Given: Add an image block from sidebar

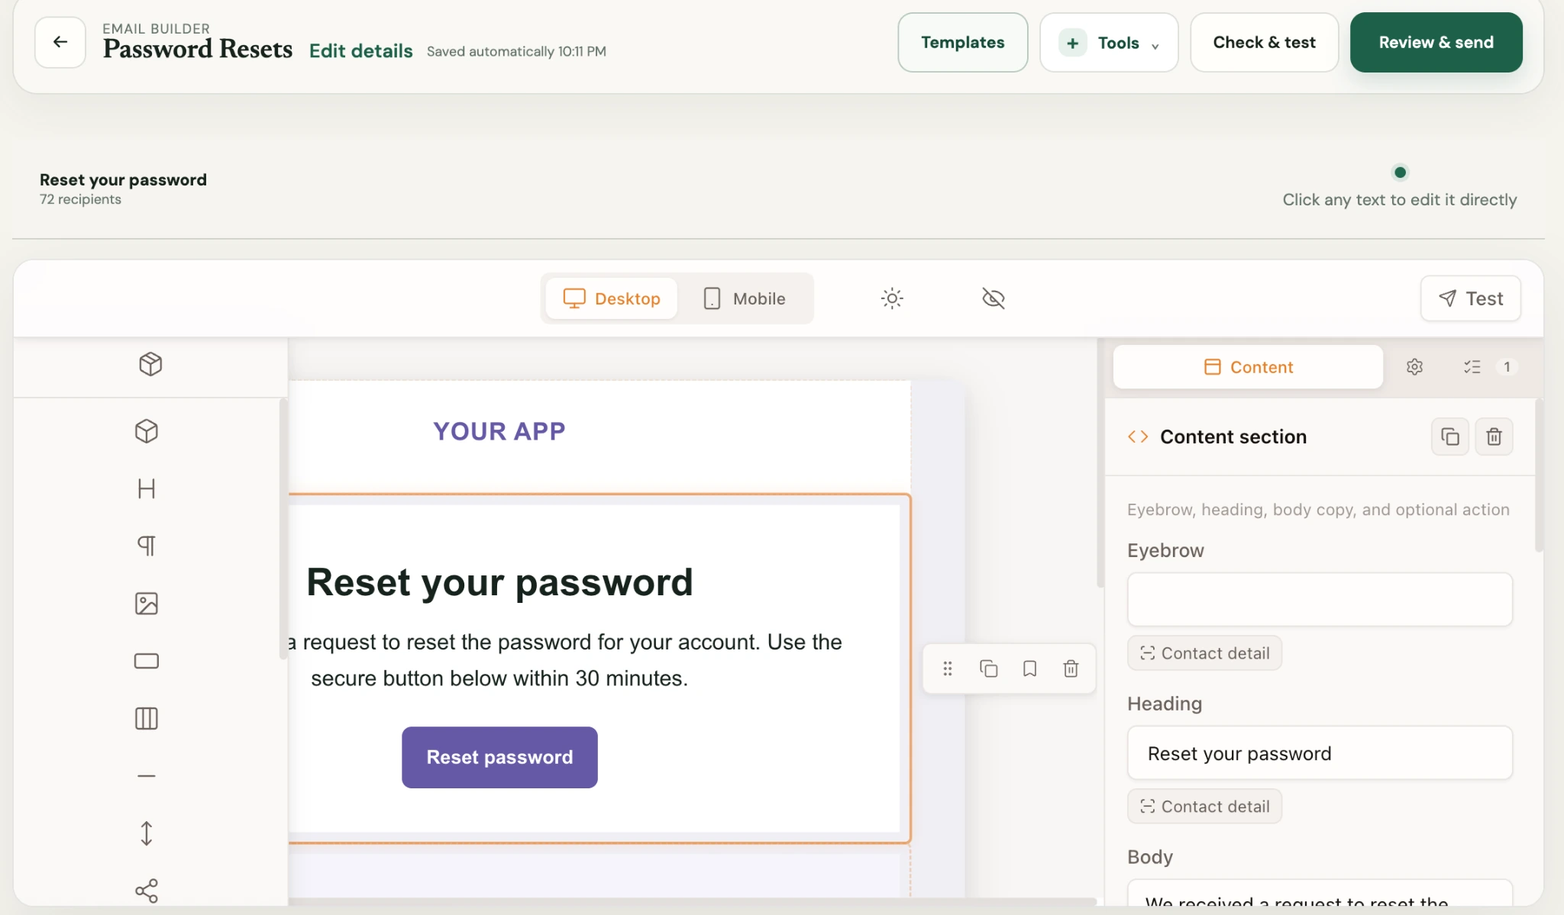Looking at the screenshot, I should point(147,604).
